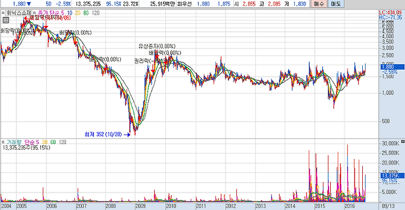405x210 pixels.
Task: Toggle the square before 종가 단순 legend
Action: click(x=35, y=12)
